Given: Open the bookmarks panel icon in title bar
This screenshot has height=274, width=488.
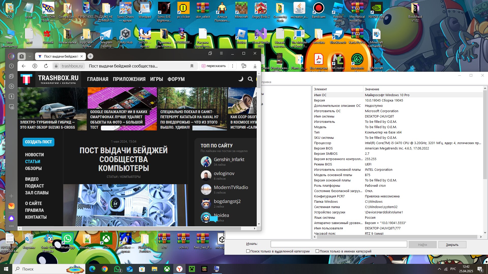Looking at the screenshot, I should point(210,53).
